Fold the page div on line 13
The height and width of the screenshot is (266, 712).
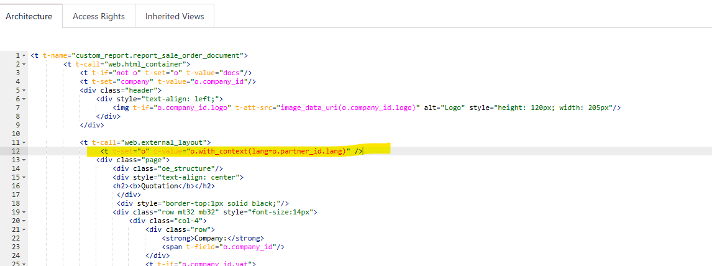24,160
